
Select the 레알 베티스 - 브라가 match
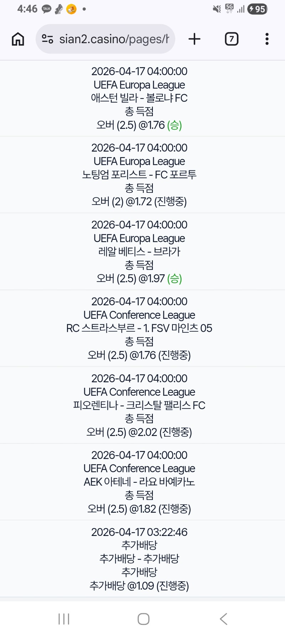[x=139, y=251]
